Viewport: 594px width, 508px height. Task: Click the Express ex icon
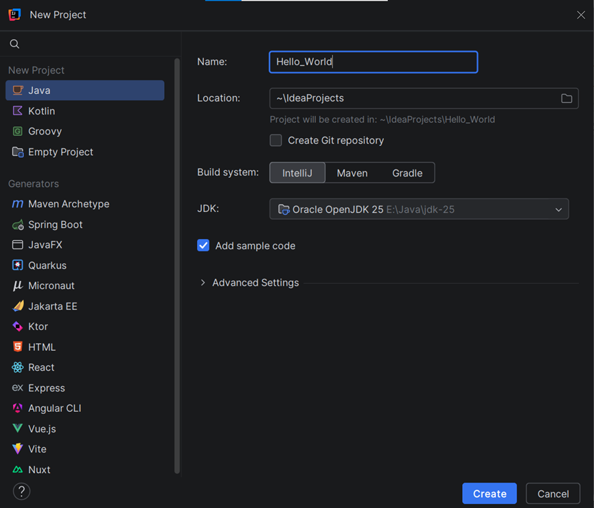[18, 388]
